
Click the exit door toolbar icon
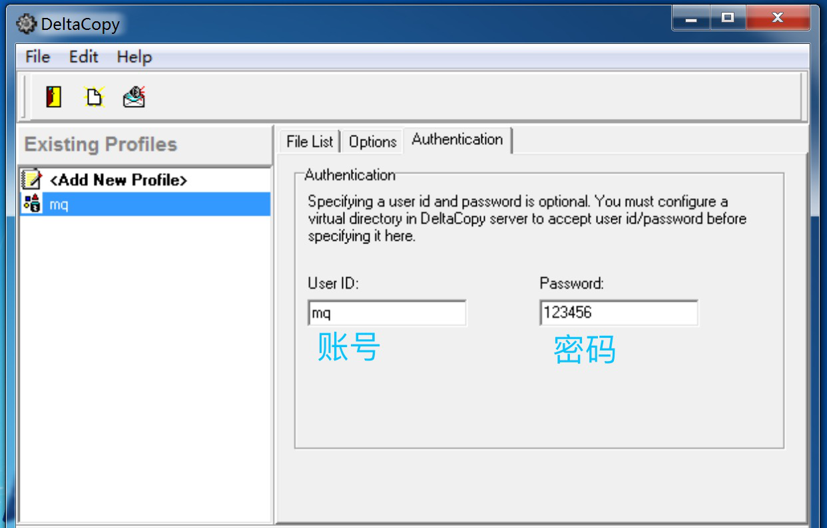(x=54, y=97)
